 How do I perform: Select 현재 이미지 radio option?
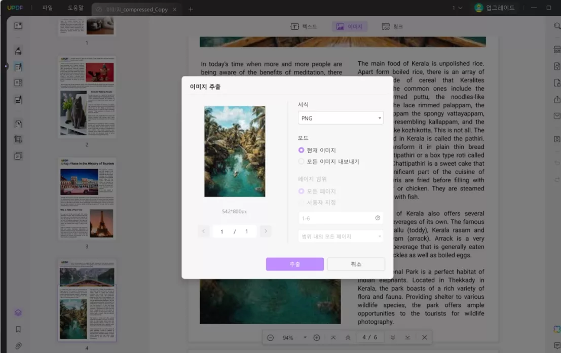tap(301, 150)
